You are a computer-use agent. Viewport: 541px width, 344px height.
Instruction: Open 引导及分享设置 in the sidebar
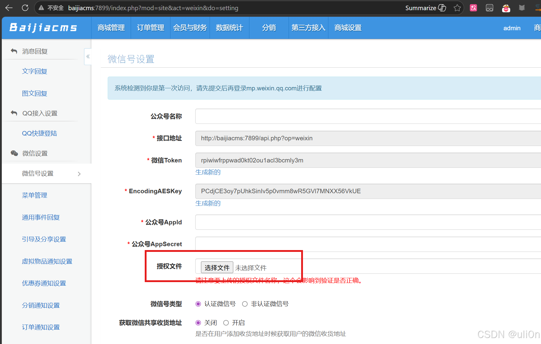[44, 239]
